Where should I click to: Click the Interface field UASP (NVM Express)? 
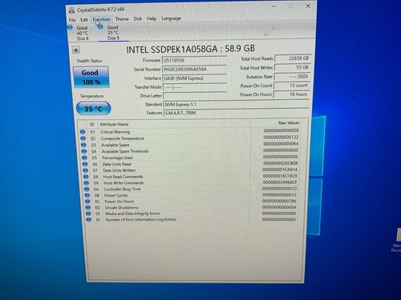[x=195, y=78]
